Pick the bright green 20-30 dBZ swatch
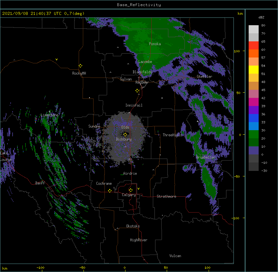 click(253, 134)
